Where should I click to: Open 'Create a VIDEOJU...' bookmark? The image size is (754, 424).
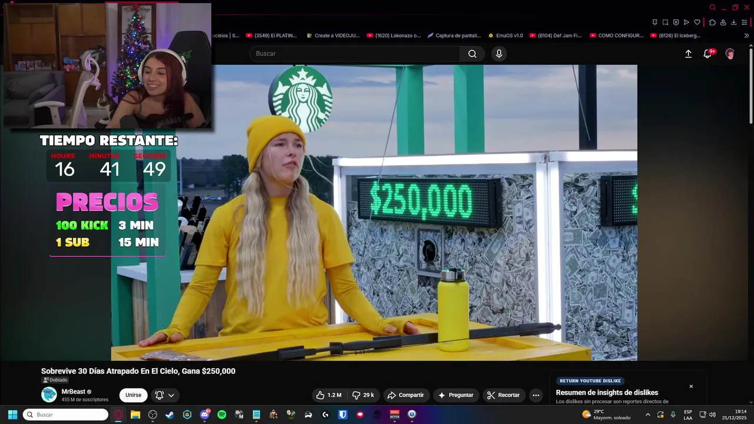pos(333,35)
